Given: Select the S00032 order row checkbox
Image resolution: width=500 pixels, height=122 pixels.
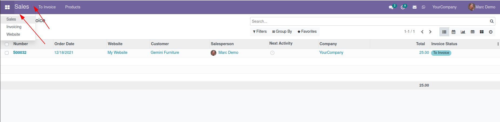Looking at the screenshot, I should (7, 53).
